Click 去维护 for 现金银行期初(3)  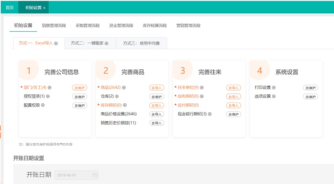[233, 114]
